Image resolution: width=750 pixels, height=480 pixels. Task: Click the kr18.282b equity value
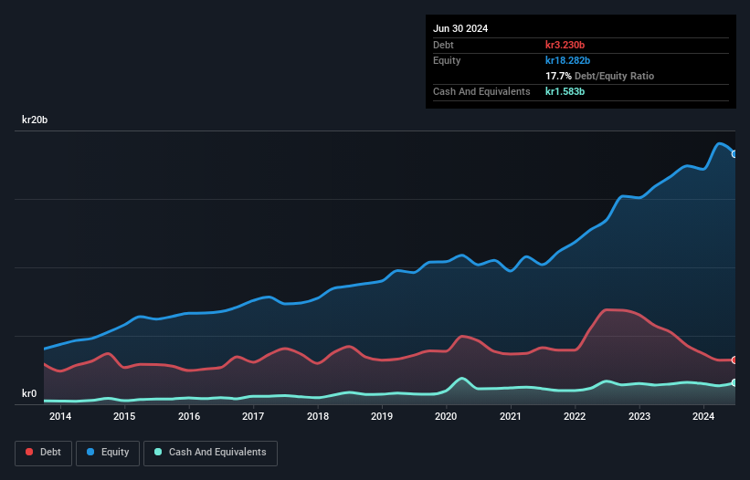click(568, 60)
